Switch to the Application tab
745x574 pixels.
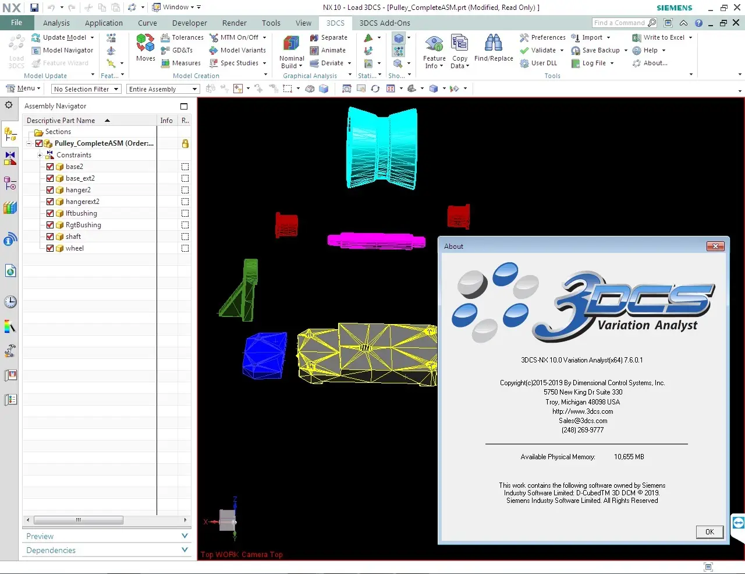(104, 23)
